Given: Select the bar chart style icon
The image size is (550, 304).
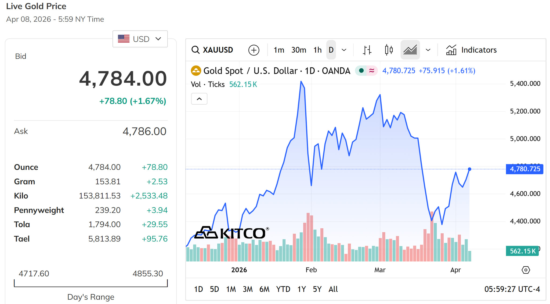Looking at the screenshot, I should (367, 50).
